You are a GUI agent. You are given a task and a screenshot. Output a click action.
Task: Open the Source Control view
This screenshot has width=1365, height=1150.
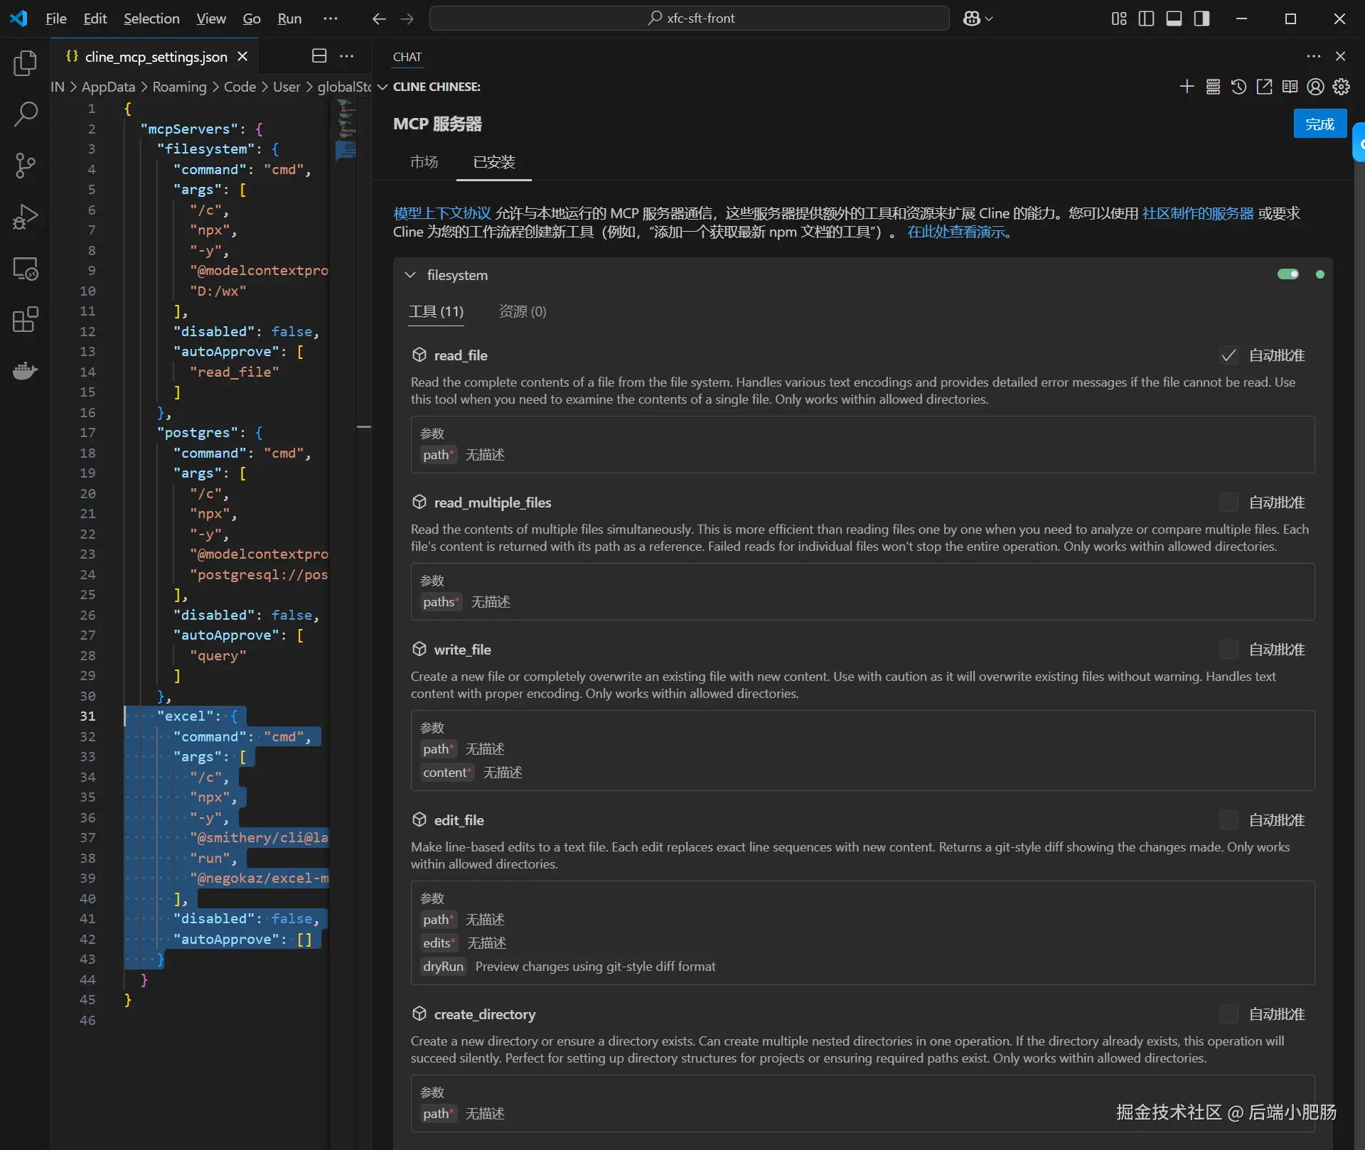[26, 166]
